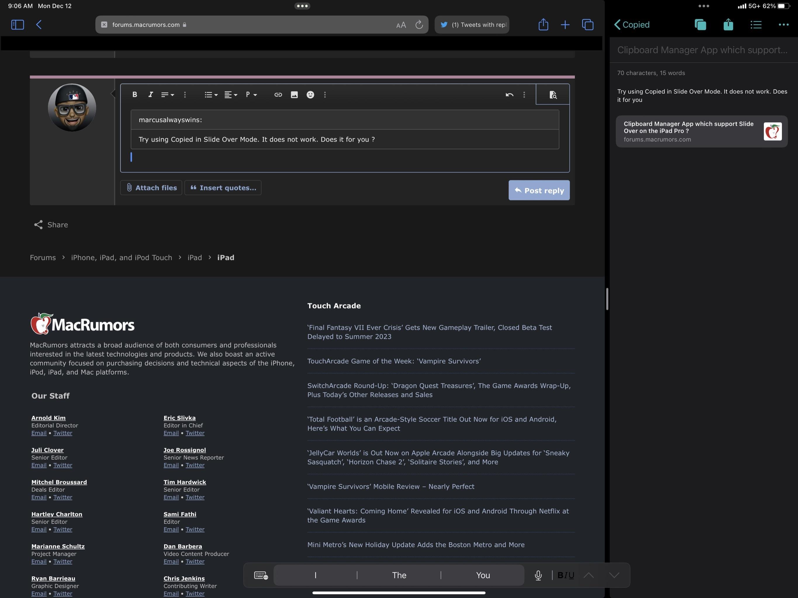
Task: Show Safari sidebar panel
Action: click(17, 25)
